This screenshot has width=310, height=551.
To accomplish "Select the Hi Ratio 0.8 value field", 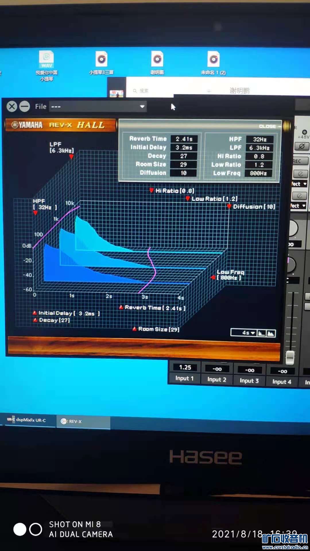I will click(259, 156).
